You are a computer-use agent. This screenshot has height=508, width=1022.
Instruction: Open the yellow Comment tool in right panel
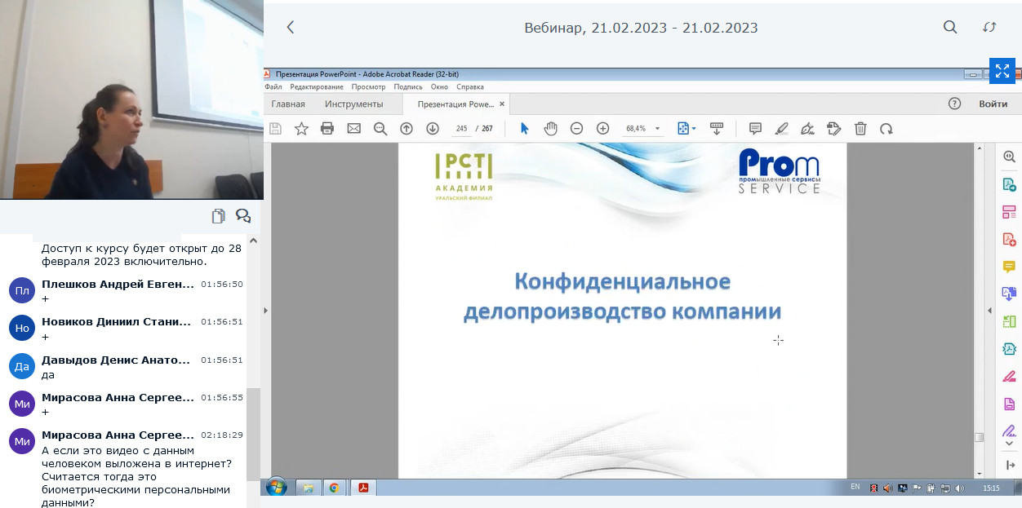point(1009,267)
